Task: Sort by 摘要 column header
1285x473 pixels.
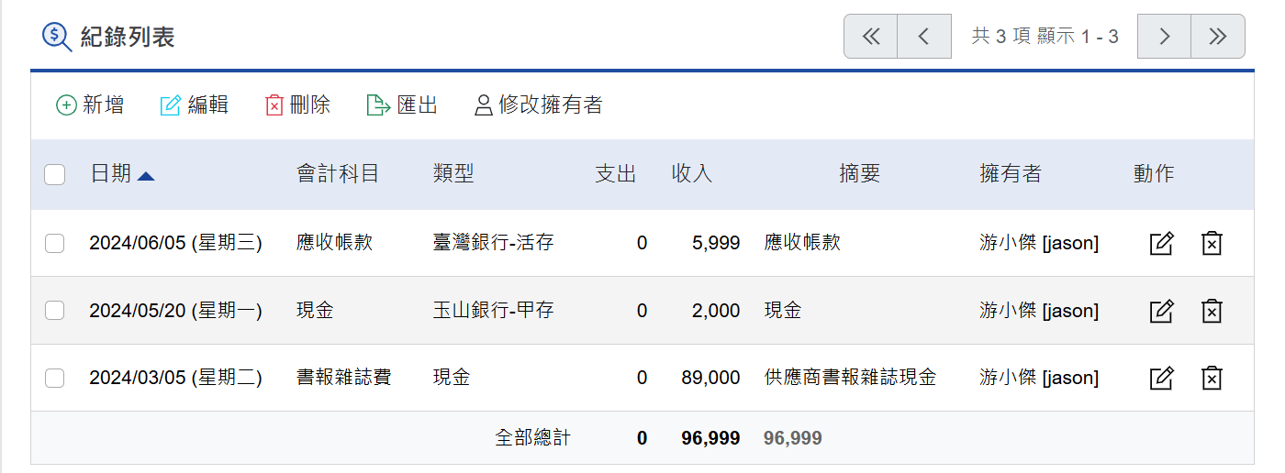Action: tap(860, 174)
